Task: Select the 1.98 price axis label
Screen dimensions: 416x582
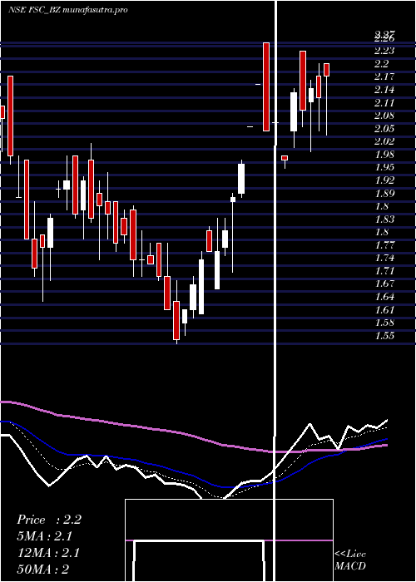Action: (x=384, y=155)
